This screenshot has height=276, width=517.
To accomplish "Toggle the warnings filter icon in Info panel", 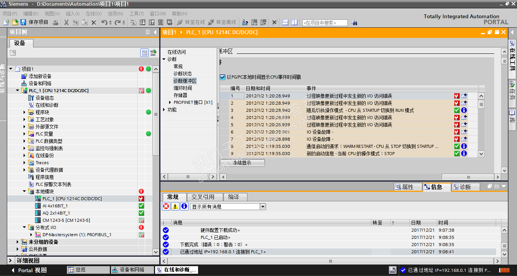I will (x=175, y=206).
